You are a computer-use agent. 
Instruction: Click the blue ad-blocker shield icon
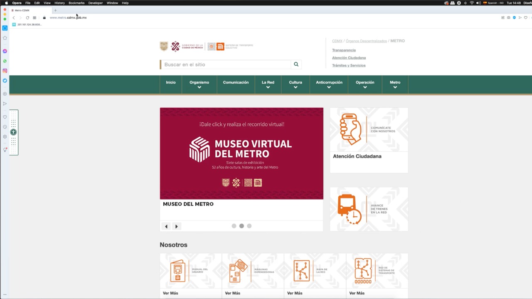514,17
